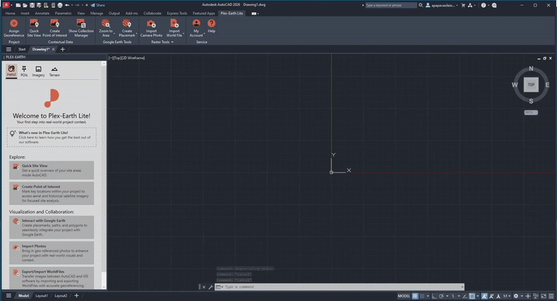The height and width of the screenshot is (301, 557).
Task: Click the Import Photos card
Action: 52,253
